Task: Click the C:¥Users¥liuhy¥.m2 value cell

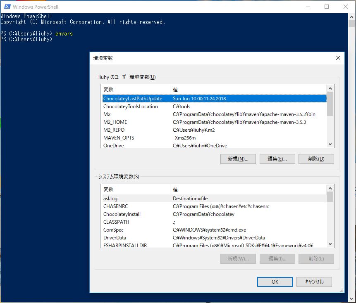Action: (194, 130)
